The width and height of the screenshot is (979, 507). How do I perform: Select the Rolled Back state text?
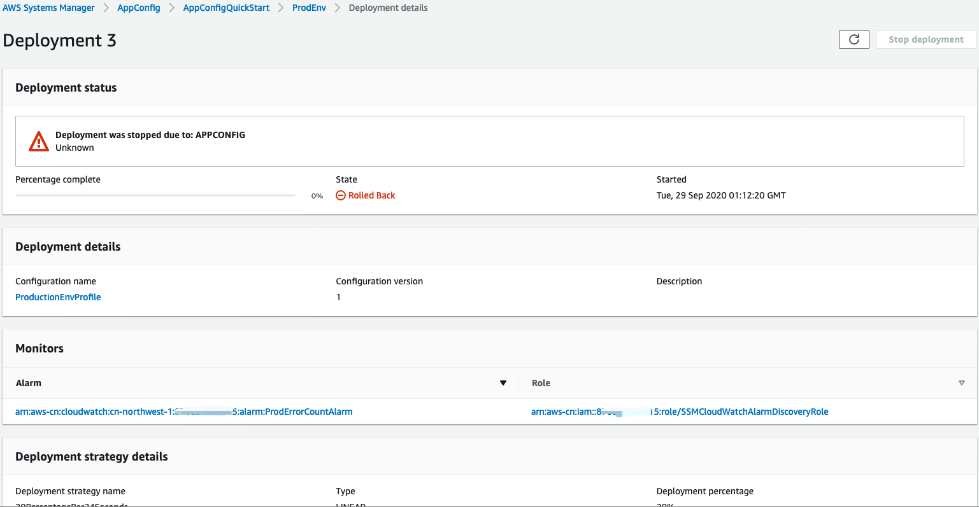(372, 195)
